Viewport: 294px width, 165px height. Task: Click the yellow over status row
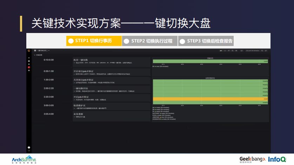[211, 99]
